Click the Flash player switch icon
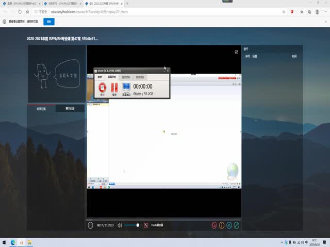 (146, 225)
